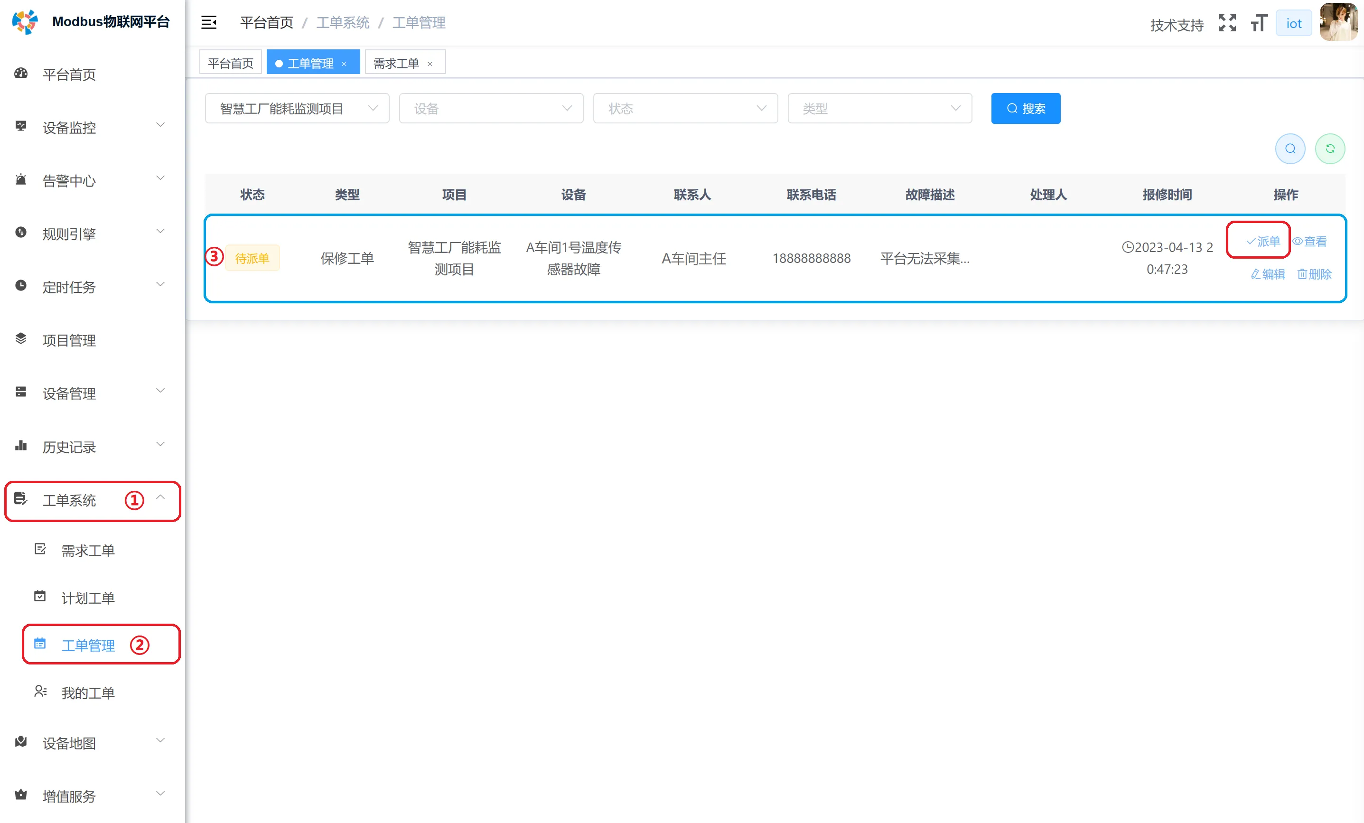Close the 需求工单 tab with its × mark
The image size is (1364, 823).
(x=430, y=64)
